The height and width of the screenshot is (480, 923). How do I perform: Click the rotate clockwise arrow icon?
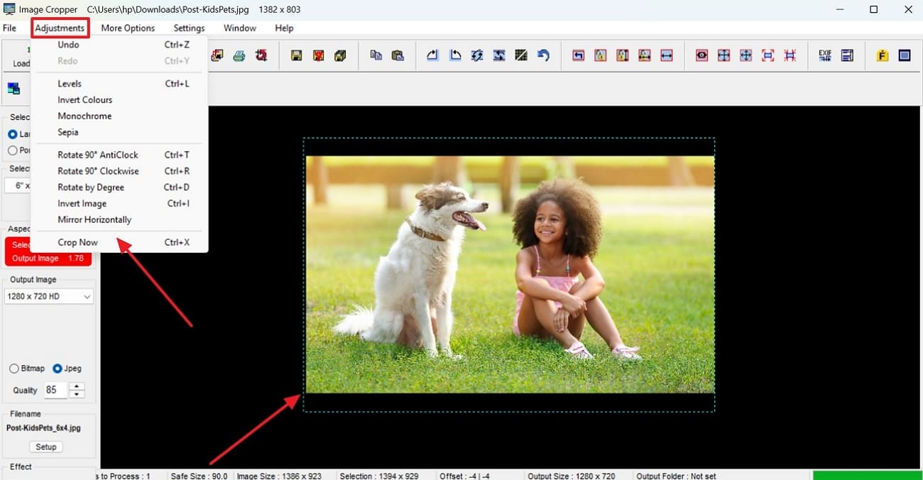tap(432, 55)
